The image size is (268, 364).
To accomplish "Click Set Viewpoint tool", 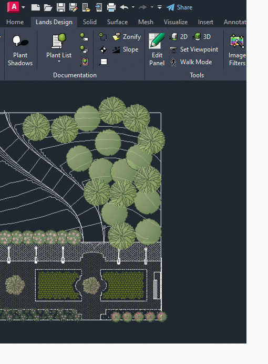I will click(x=194, y=49).
